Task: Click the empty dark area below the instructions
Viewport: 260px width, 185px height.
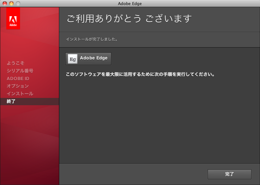Action: [x=159, y=121]
